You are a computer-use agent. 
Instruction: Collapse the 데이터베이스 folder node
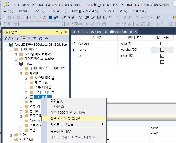point(11,50)
